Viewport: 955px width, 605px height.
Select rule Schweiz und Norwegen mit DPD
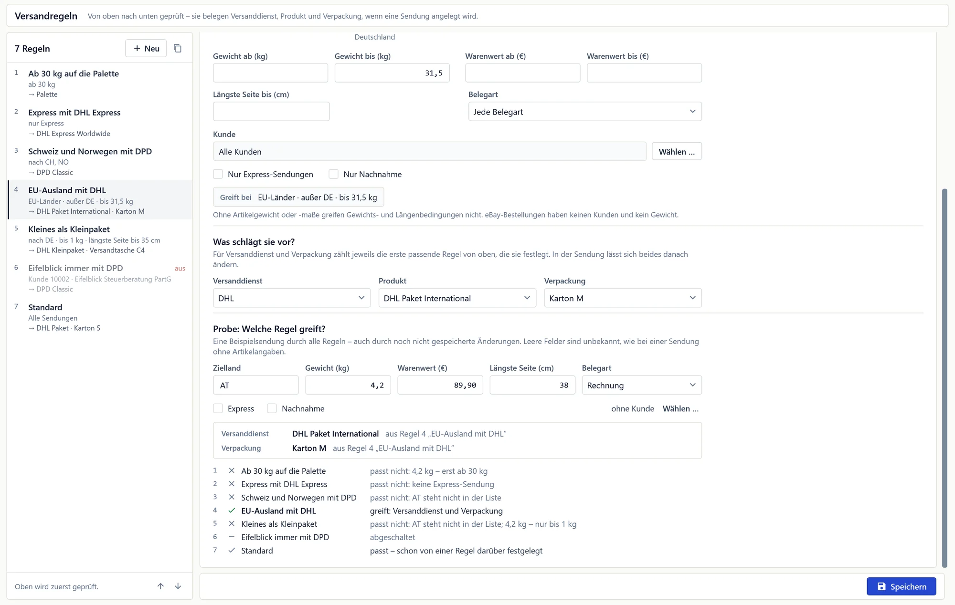100,161
